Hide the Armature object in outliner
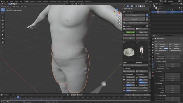This screenshot has width=183, height=103. (x=181, y=10)
